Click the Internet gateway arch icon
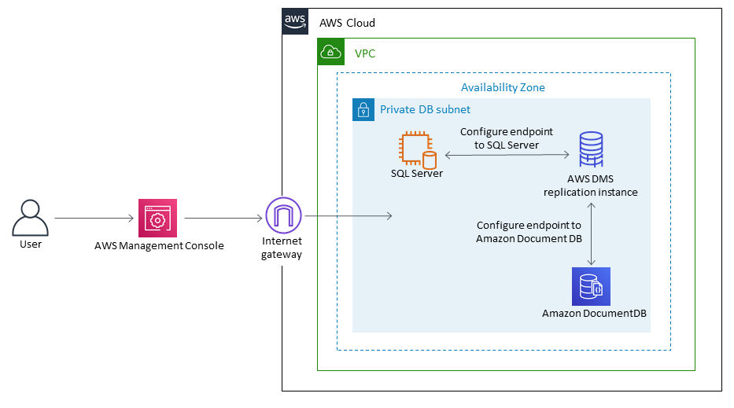 [282, 215]
